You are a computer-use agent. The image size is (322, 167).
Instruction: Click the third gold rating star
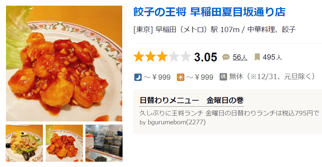(x=162, y=57)
